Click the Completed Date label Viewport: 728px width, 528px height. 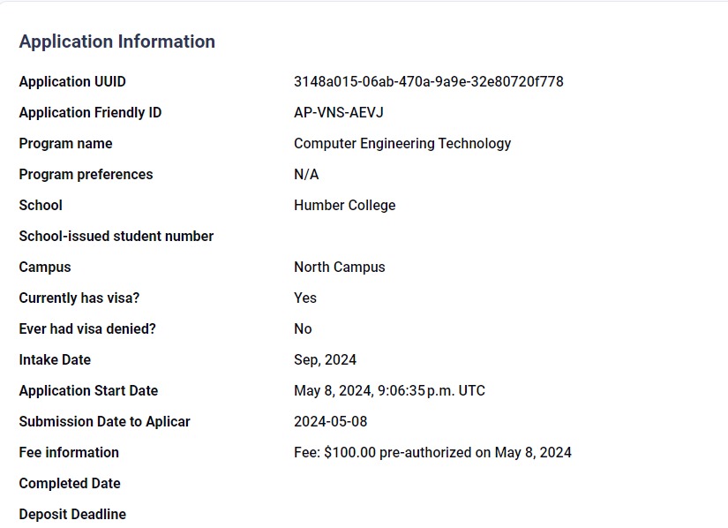[70, 484]
